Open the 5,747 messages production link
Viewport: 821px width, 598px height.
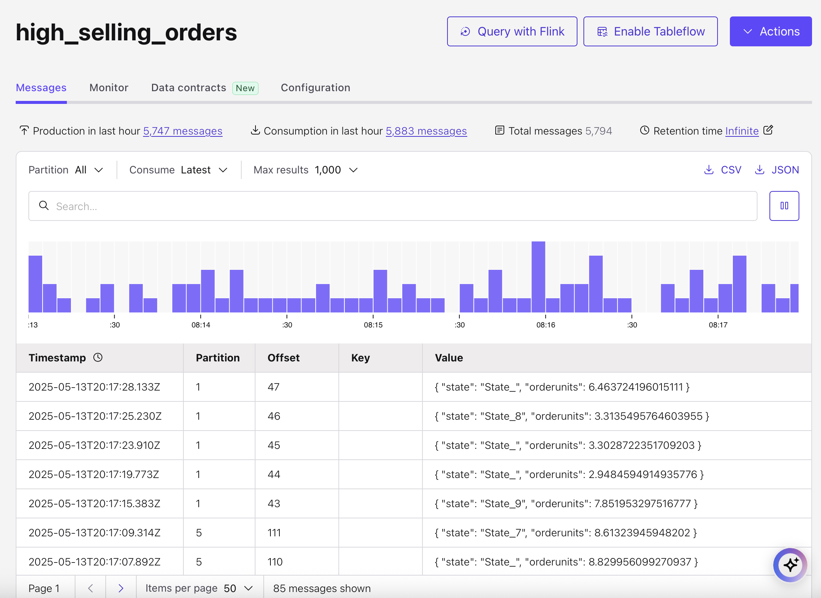(183, 131)
